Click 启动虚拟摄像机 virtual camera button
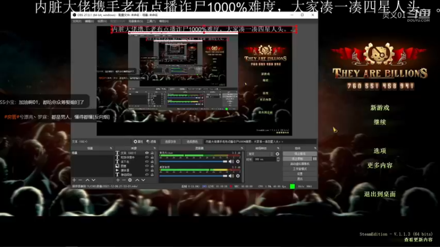 pos(300,164)
